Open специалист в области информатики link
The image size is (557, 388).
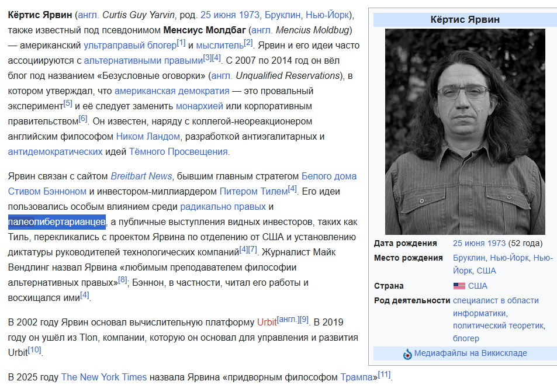pos(496,307)
